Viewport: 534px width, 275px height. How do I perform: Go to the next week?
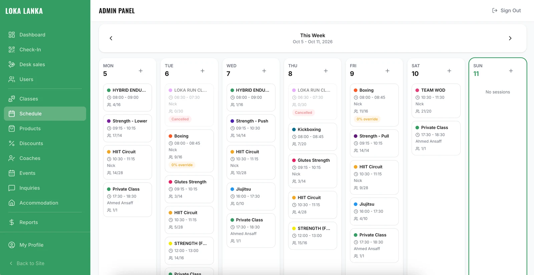click(x=510, y=38)
